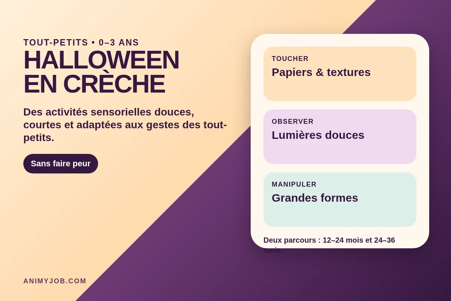Select the "Grandes formes" card

click(340, 199)
